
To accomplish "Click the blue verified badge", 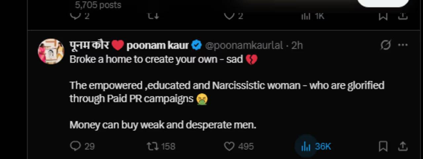I will [x=197, y=45].
